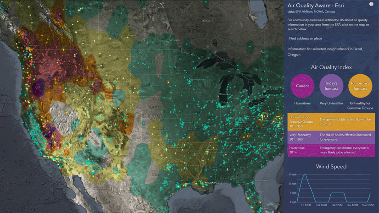Click the Unhealthy for Sensitive Groups legend row
The image size is (379, 213).
click(331, 122)
